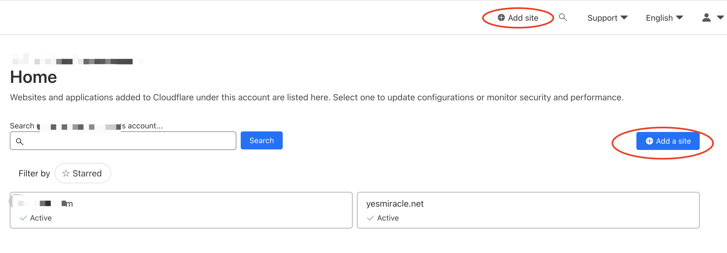Click the star icon in Starred filter

pyautogui.click(x=66, y=173)
